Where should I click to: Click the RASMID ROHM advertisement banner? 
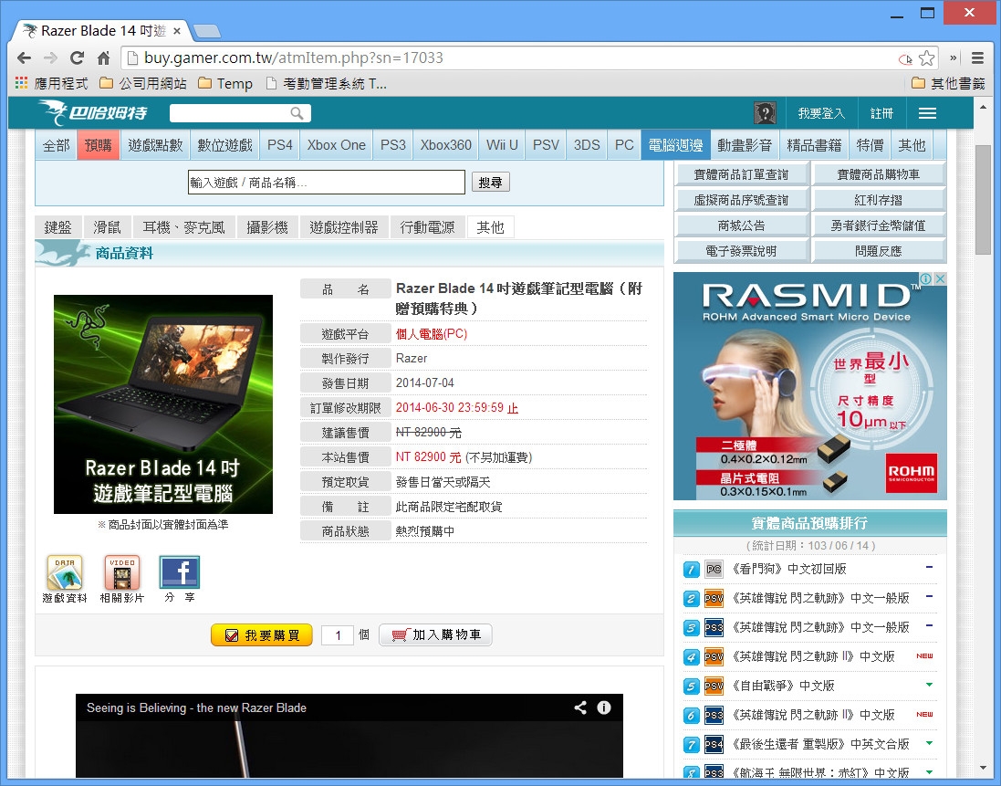809,386
